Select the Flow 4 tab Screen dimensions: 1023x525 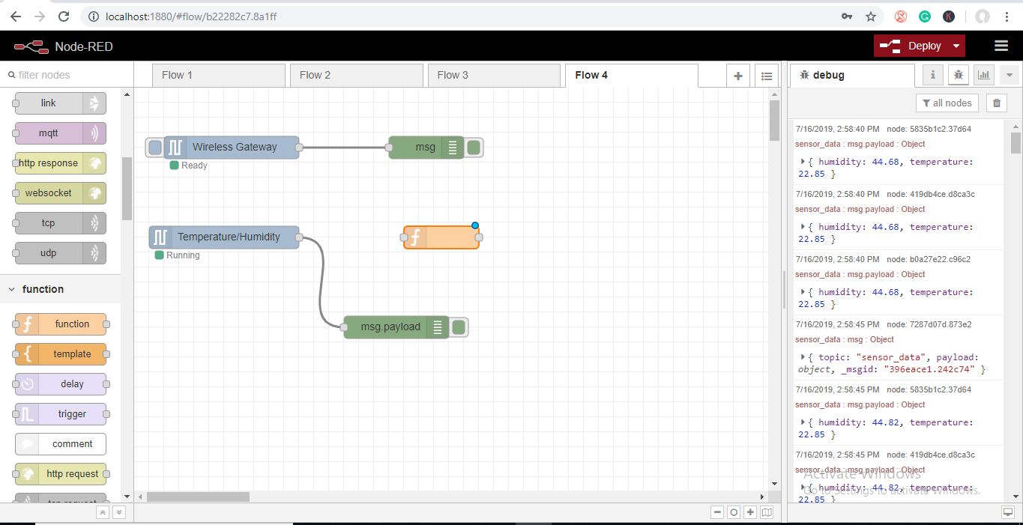pos(632,75)
